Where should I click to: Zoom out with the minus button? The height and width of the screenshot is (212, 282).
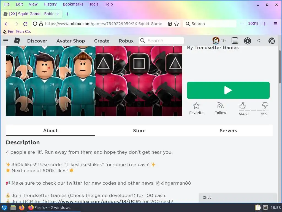tap(242, 24)
